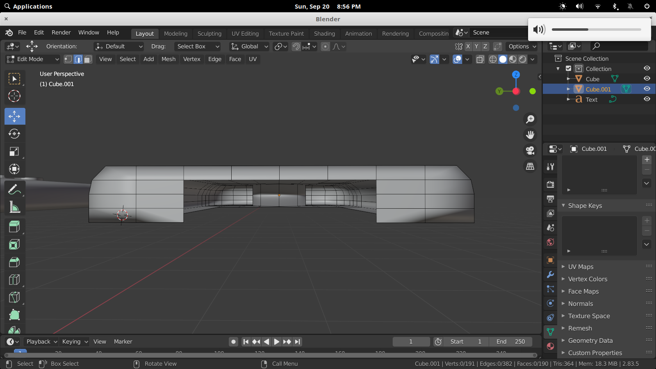Open Orientation Default dropdown
The height and width of the screenshot is (369, 656).
point(118,46)
